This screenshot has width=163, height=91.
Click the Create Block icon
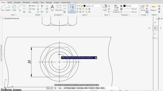tap(109, 6)
